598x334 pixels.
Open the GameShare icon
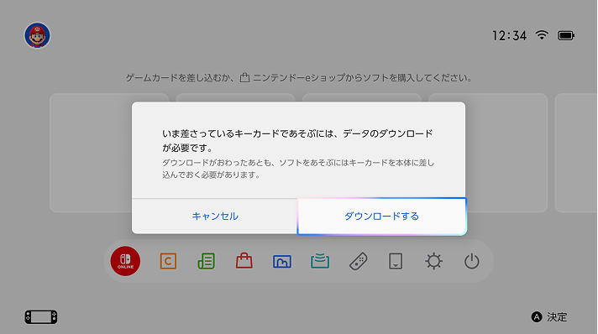(x=320, y=261)
